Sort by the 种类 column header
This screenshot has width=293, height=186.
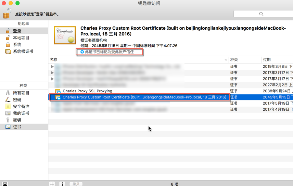(x=245, y=60)
